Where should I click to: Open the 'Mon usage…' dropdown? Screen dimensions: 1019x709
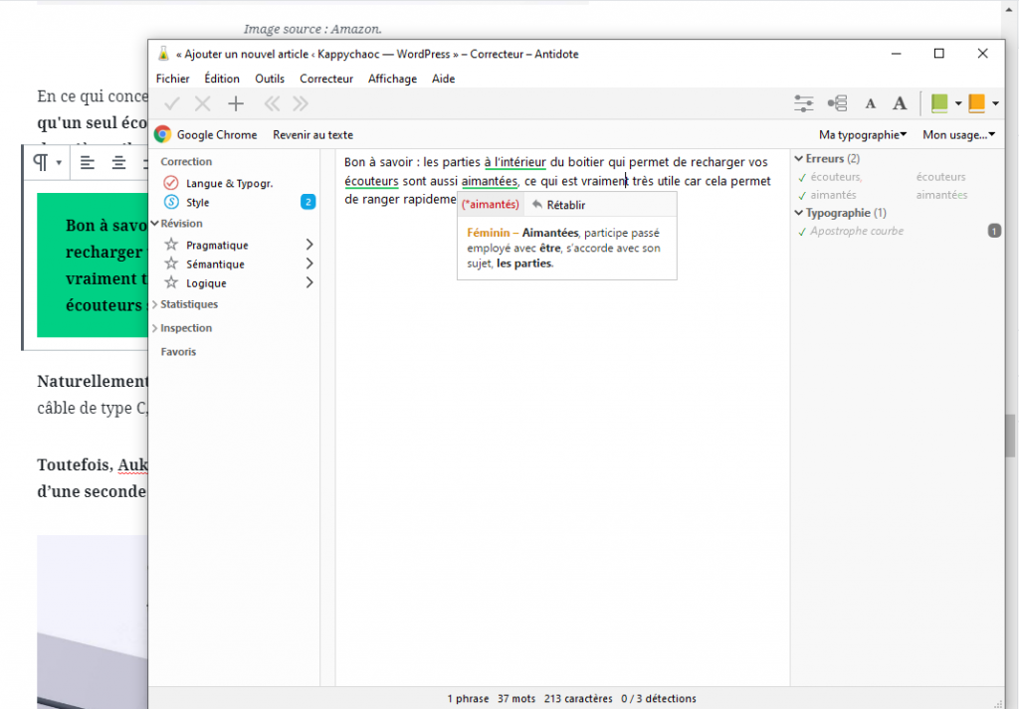coord(959,134)
